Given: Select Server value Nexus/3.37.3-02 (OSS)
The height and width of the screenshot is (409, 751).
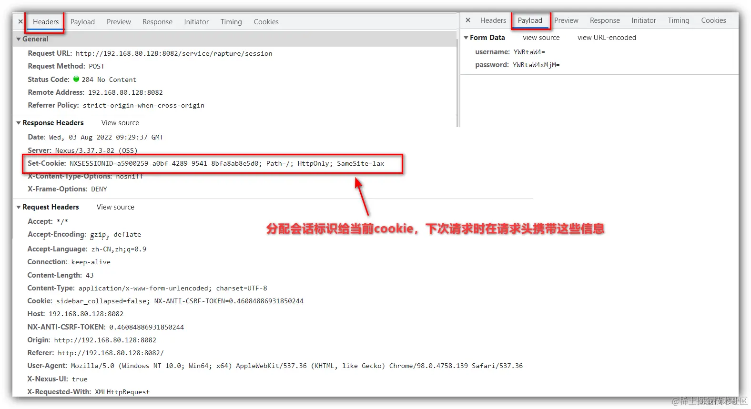Looking at the screenshot, I should 96,150.
